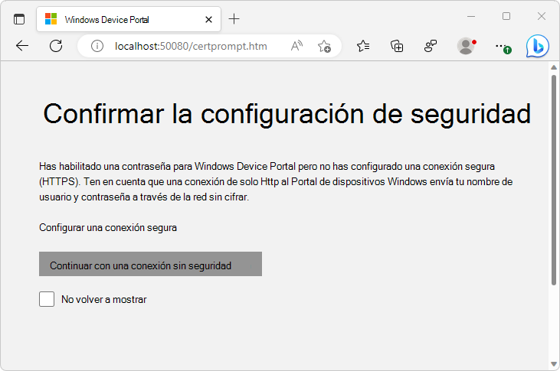Refresh the page
The image size is (560, 371).
tap(56, 46)
